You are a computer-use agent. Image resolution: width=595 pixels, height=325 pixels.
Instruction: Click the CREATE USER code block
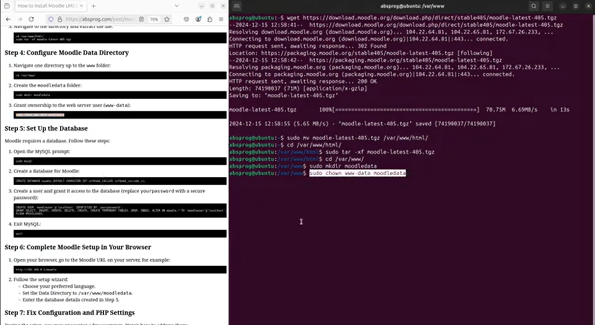tap(120, 210)
